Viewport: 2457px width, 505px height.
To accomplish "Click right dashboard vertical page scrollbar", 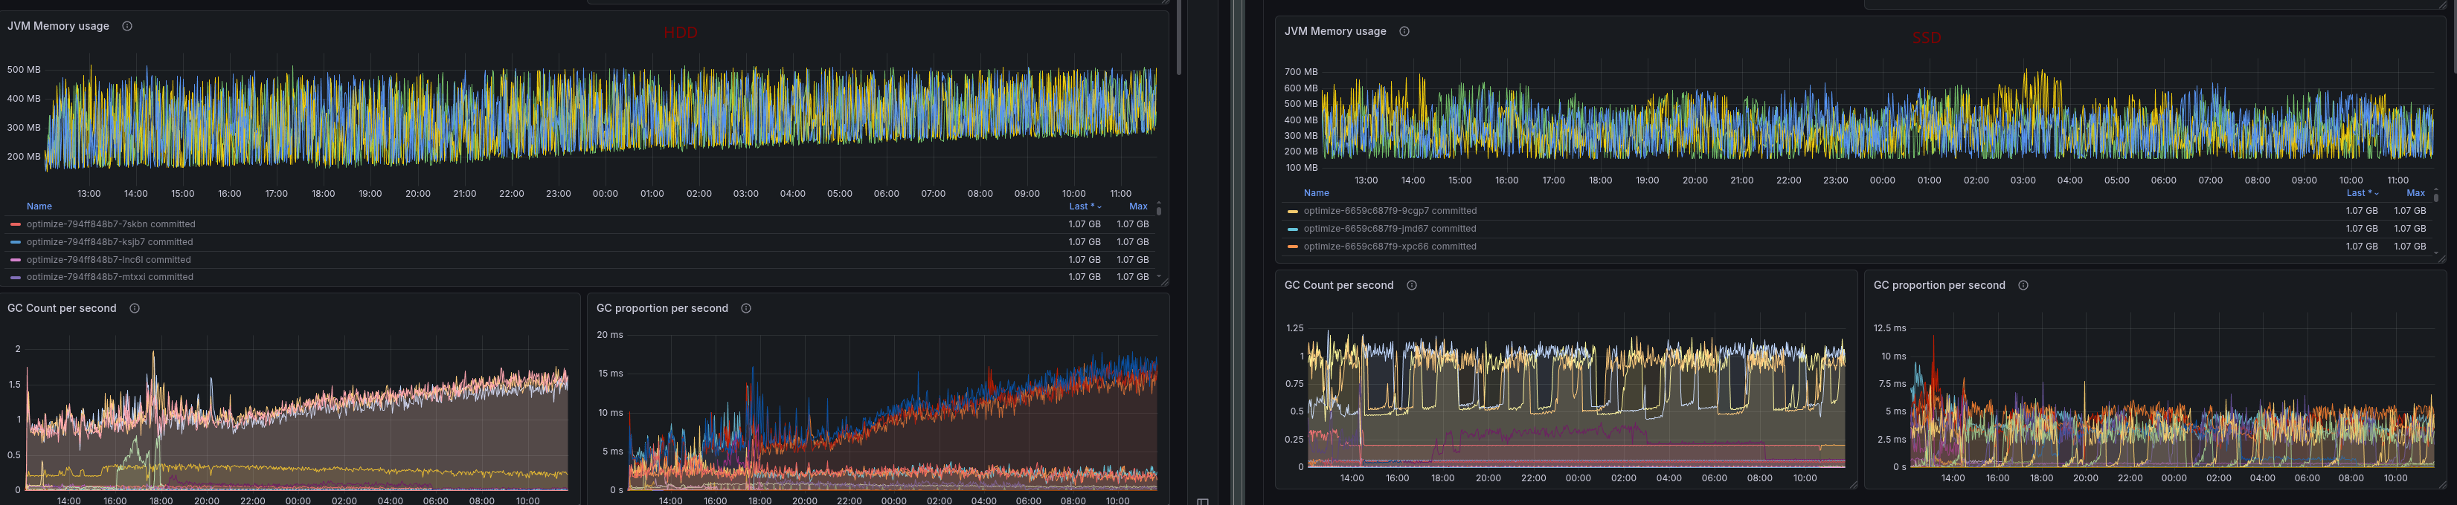I will coord(2453,35).
